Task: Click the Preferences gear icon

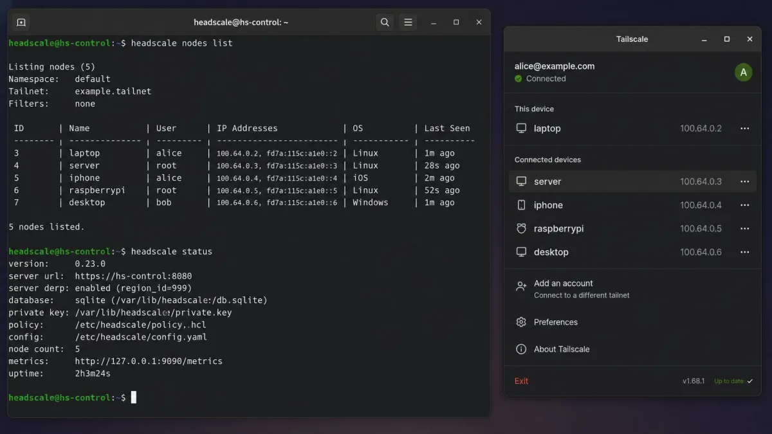Action: click(522, 322)
